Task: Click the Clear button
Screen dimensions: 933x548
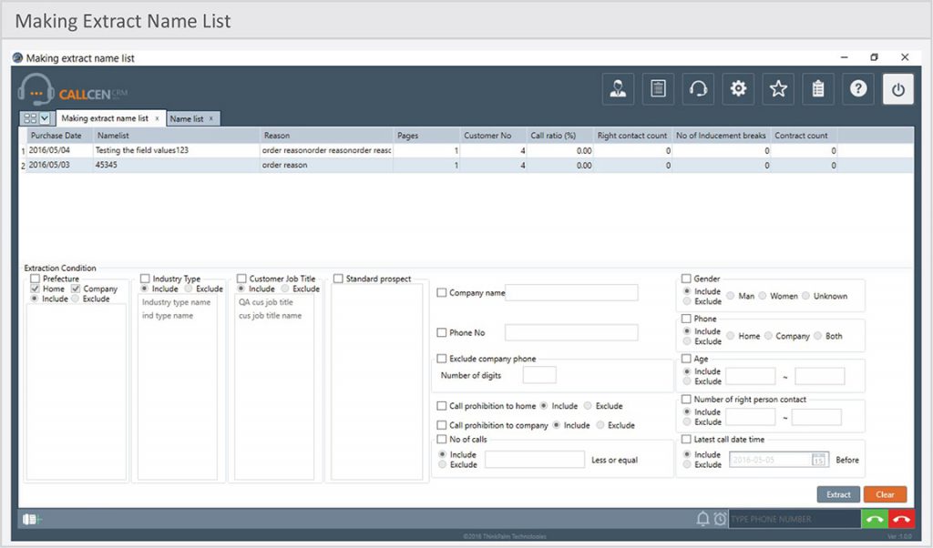Action: click(x=885, y=494)
